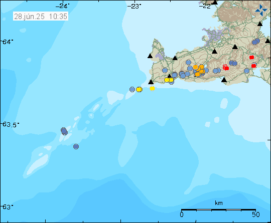The height and width of the screenshot is (223, 271).
Task: Click the 50 km scale bar end label
Action: [256, 214]
